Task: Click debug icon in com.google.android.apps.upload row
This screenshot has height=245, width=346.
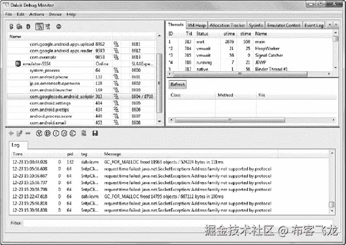Action: click(116, 44)
